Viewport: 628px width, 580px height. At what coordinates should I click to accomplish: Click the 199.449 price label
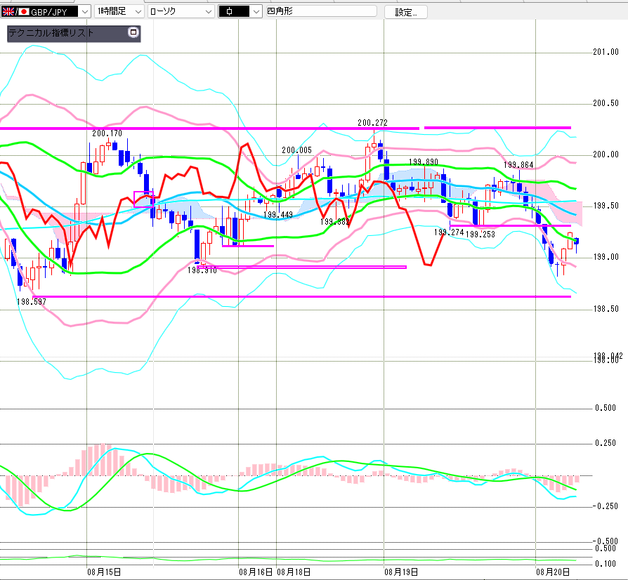pyautogui.click(x=278, y=215)
